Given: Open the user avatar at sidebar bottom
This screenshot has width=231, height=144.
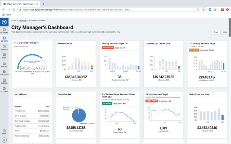Looking at the screenshot, I should click(x=4, y=139).
